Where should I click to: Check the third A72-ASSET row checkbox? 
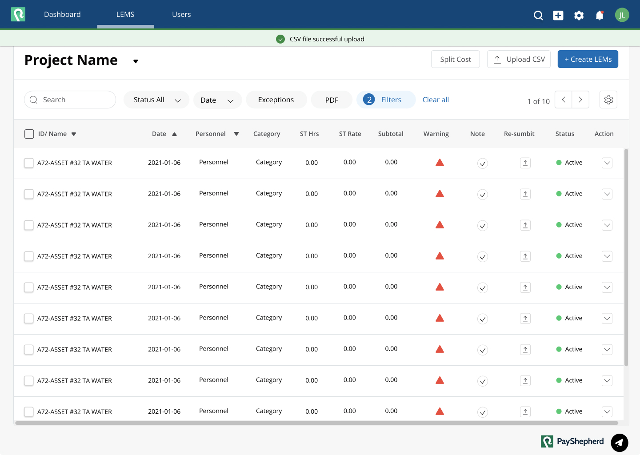tap(29, 225)
